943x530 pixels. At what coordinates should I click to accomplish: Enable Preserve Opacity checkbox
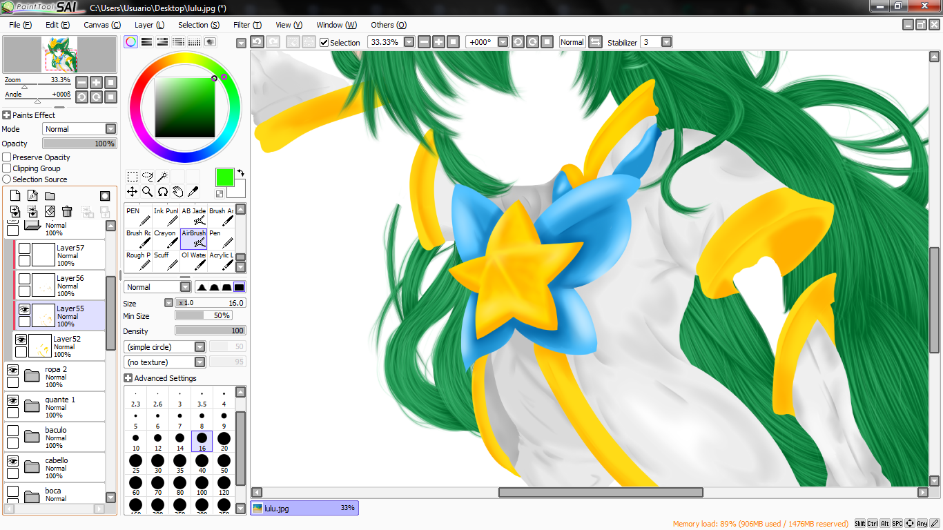(x=7, y=157)
